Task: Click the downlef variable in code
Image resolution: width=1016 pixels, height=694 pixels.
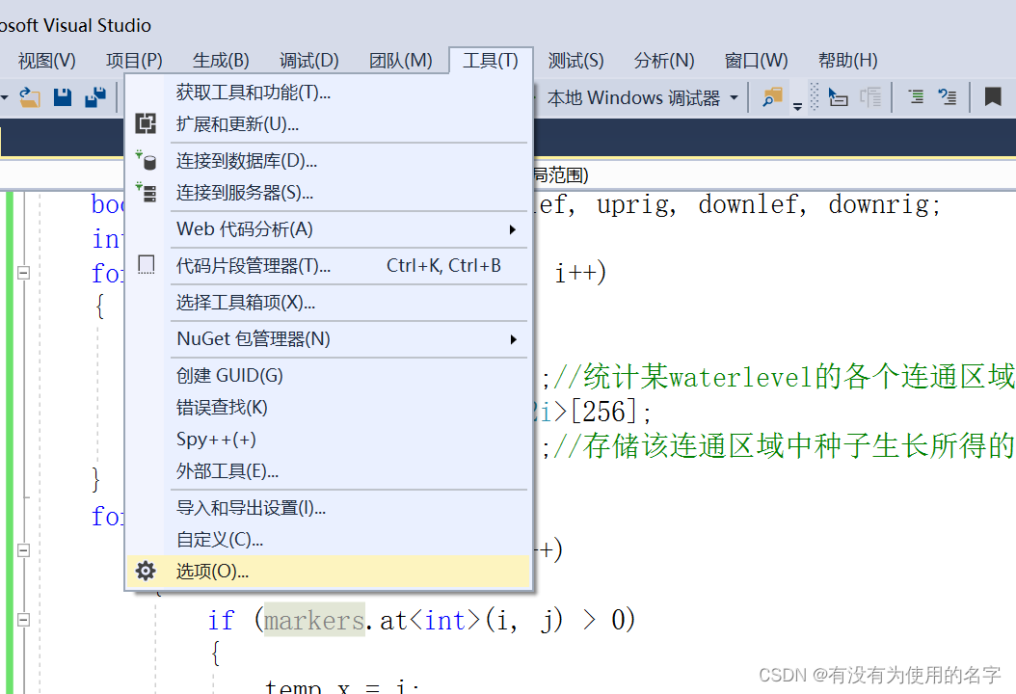Action: point(750,204)
